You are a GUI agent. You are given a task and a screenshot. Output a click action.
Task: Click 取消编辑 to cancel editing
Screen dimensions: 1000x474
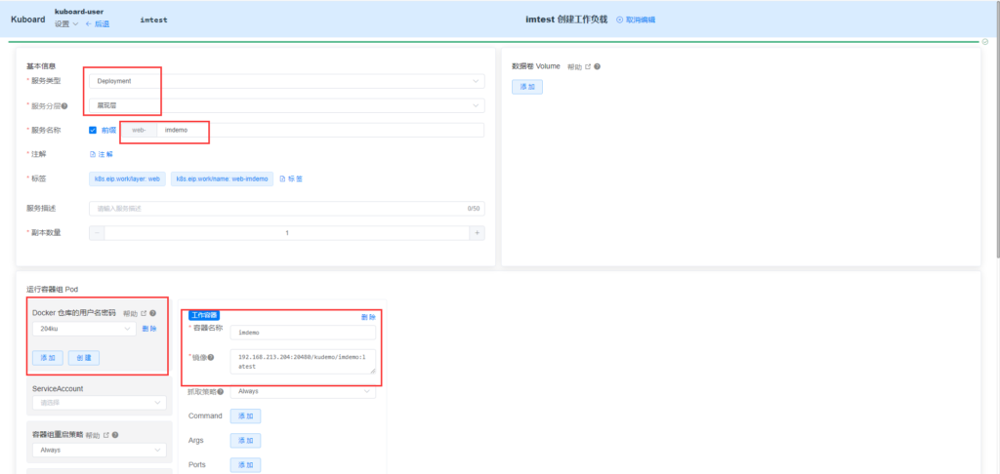click(x=636, y=20)
